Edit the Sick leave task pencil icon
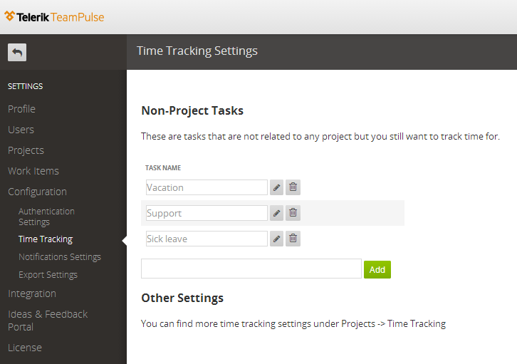The image size is (517, 364). 276,239
